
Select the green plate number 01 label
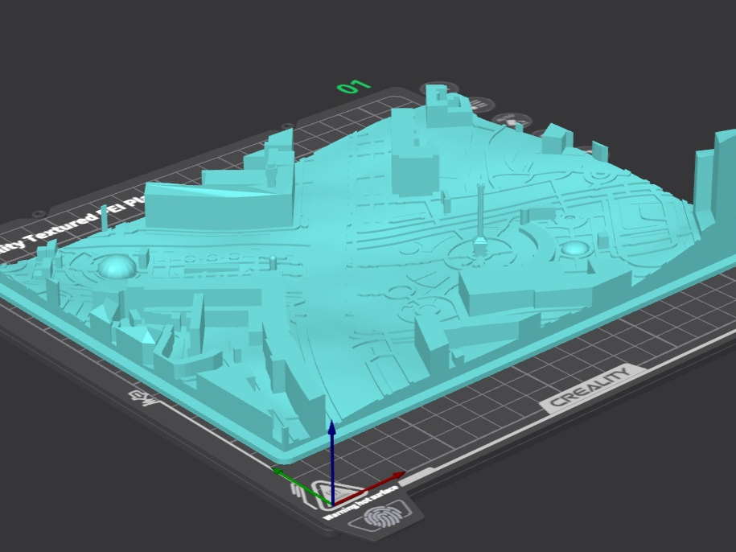(353, 87)
